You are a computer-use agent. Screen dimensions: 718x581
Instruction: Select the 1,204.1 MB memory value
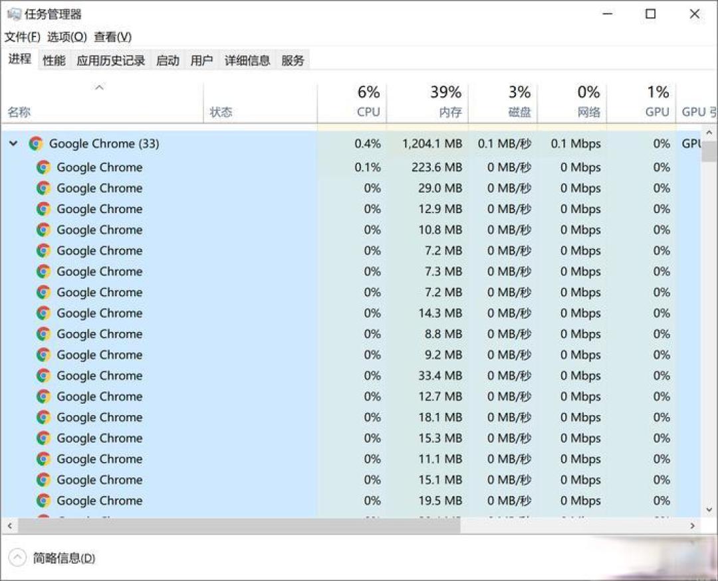432,143
